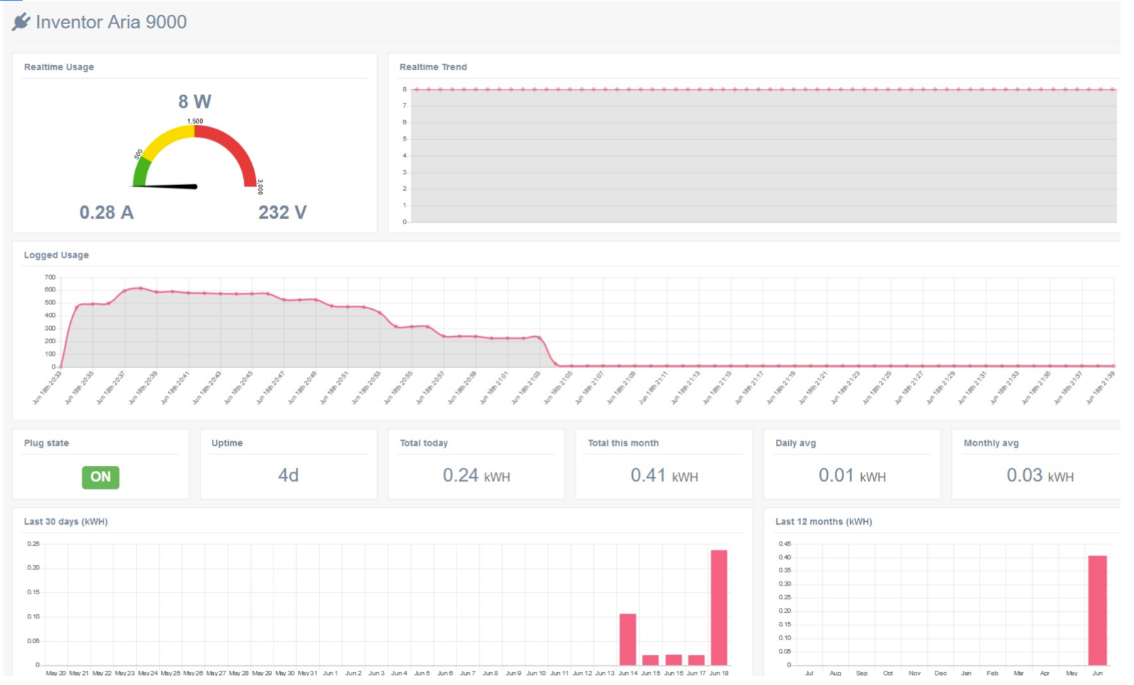Screen dimensions: 1134x685
Task: Click the 1,500 mark label on the gauge
Action: point(195,121)
